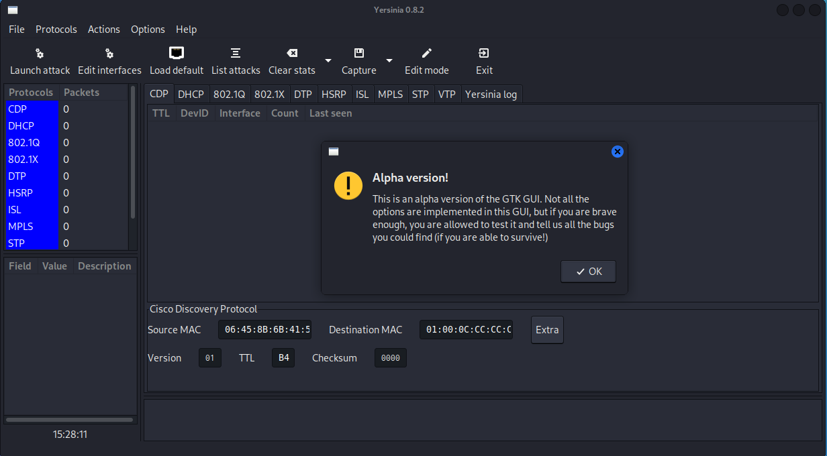Select the 802.1X row in Protocols list

[x=66, y=159]
